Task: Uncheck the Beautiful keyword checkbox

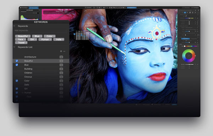Action: click(x=17, y=61)
